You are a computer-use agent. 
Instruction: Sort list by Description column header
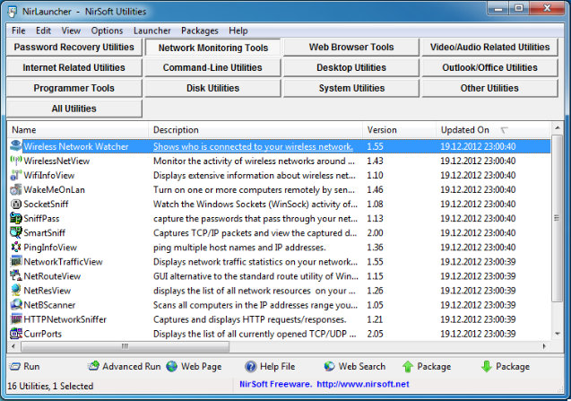tap(255, 130)
